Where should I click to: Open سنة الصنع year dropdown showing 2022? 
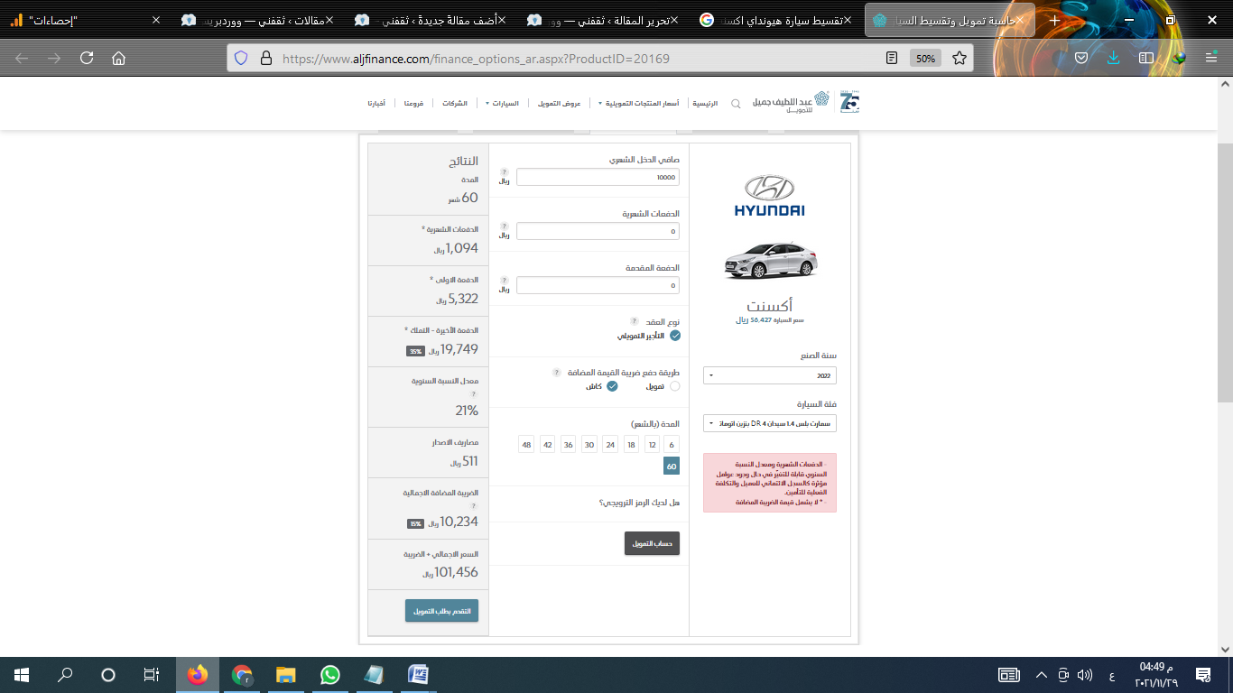(x=770, y=375)
